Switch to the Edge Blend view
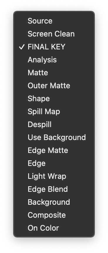Image resolution: width=108 pixels, height=253 pixels. click(54, 189)
